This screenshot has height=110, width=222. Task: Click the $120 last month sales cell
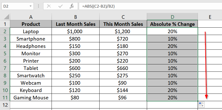(76, 90)
